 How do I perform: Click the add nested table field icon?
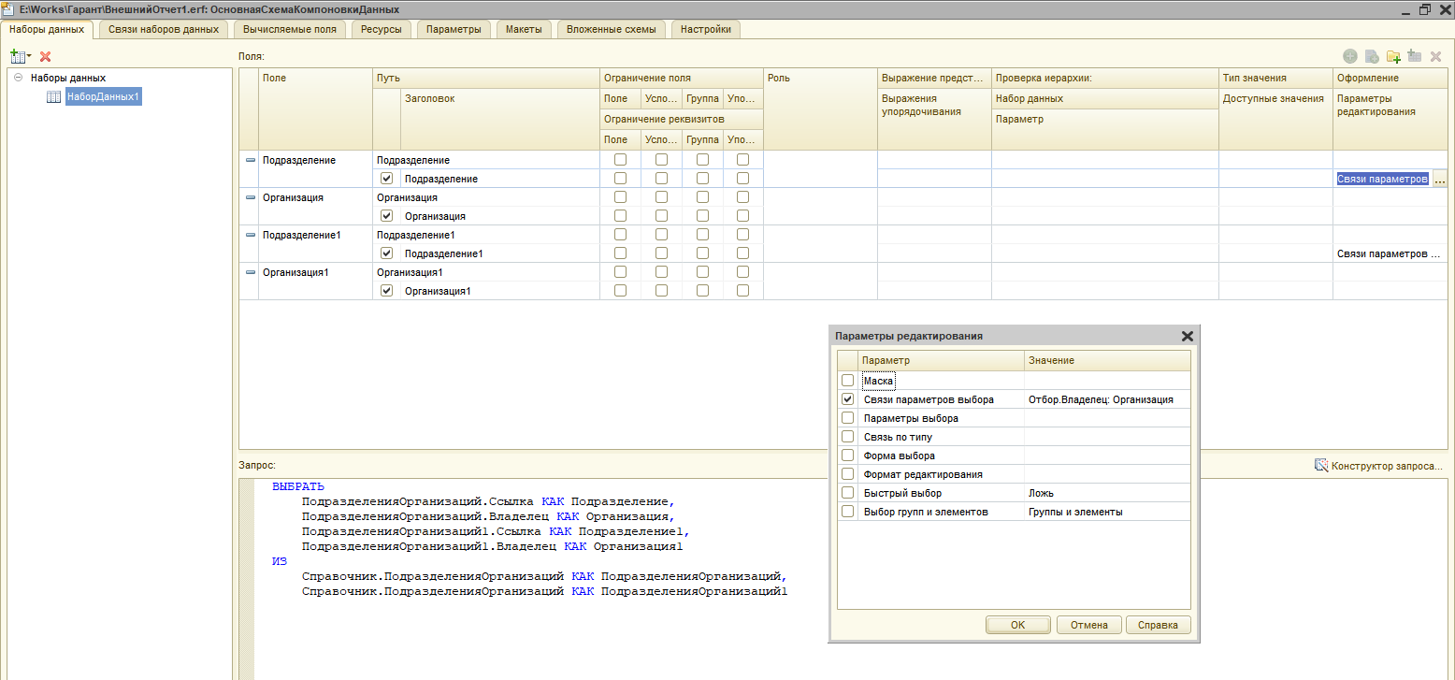[x=1415, y=56]
